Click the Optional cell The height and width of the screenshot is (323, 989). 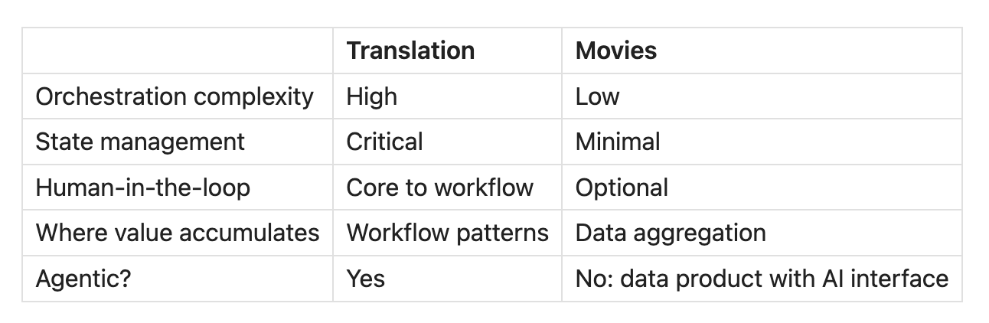coord(622,188)
